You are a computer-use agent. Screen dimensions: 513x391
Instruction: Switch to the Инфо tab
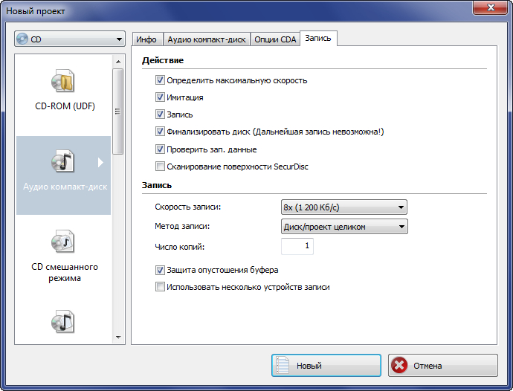click(147, 39)
